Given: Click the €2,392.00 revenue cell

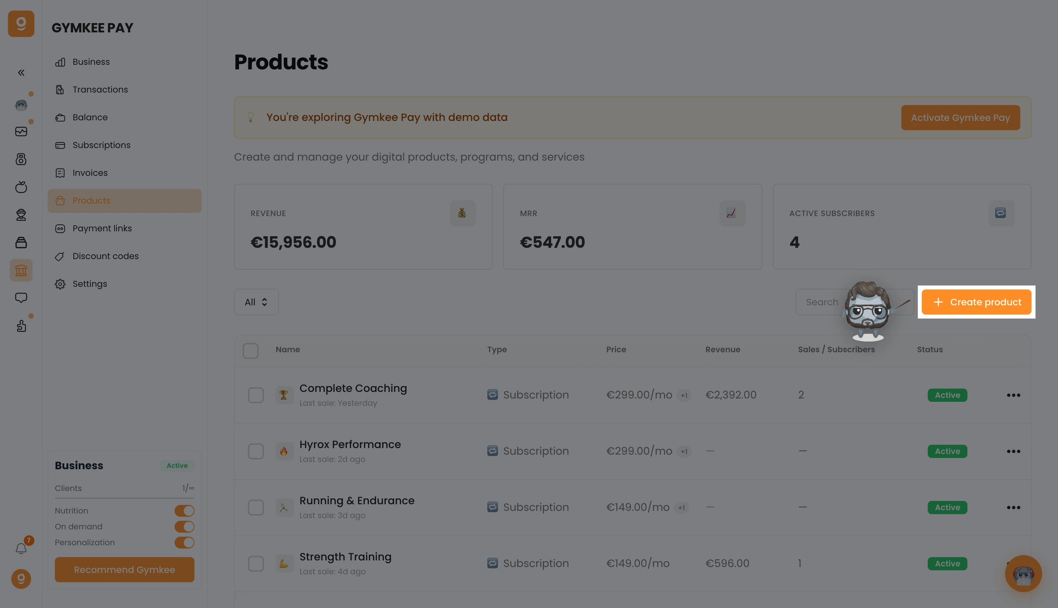Looking at the screenshot, I should click(730, 395).
